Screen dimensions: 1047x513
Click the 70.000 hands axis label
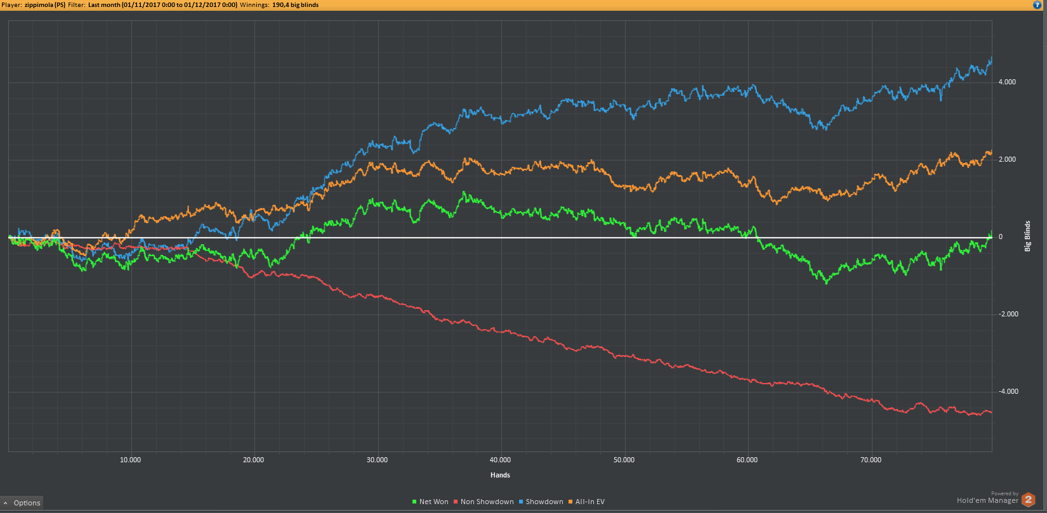point(871,460)
